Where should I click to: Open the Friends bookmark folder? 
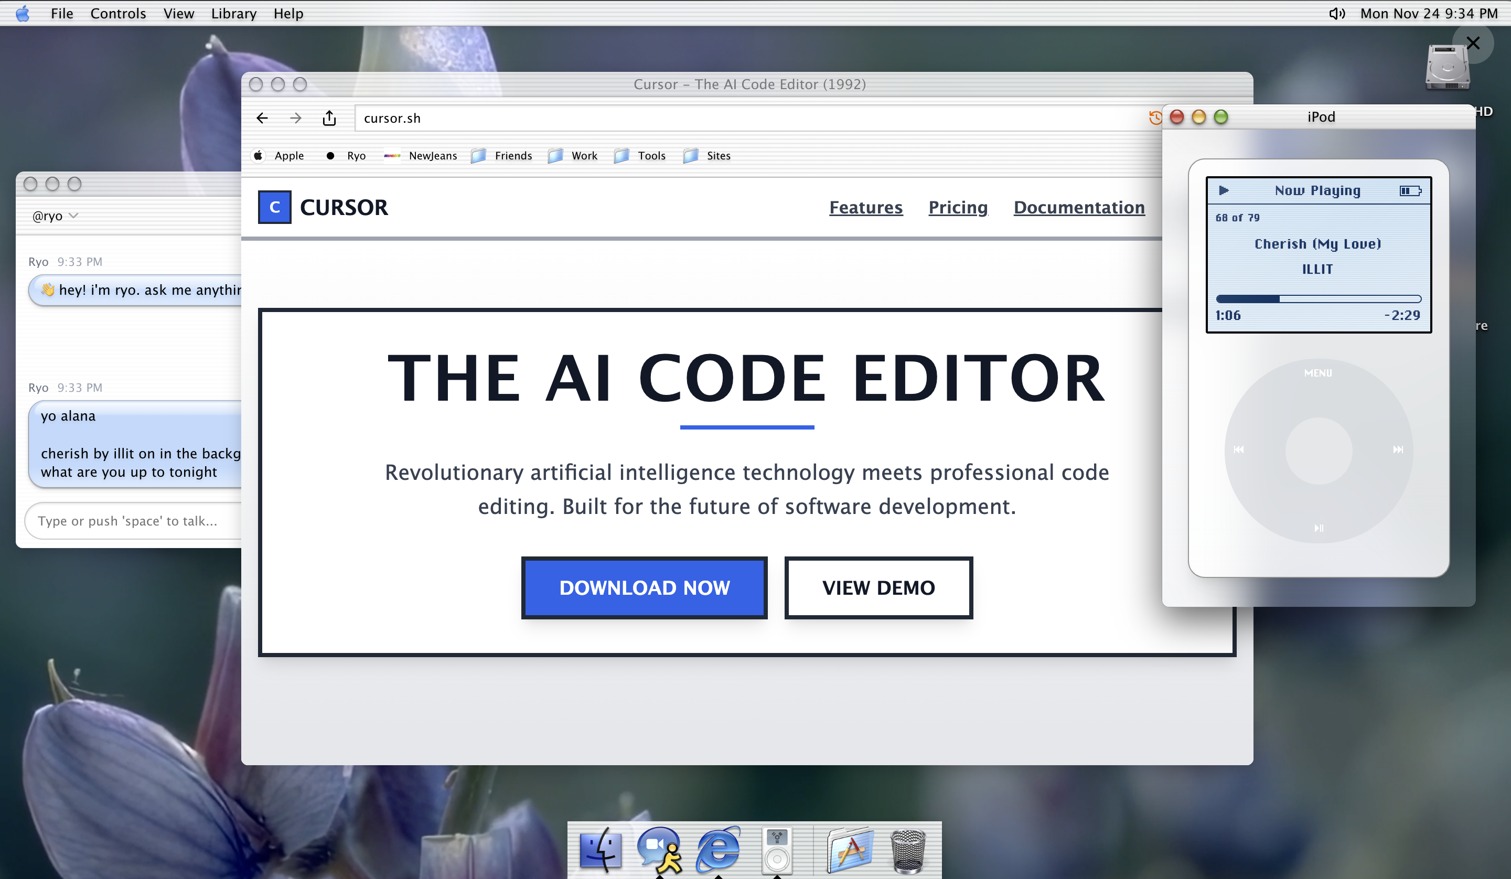point(502,156)
